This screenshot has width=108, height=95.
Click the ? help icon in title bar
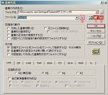(x=102, y=3)
